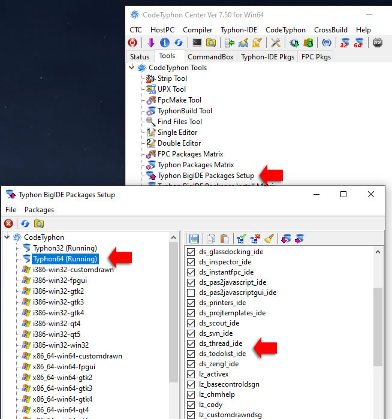Switch to the Typhon-IDE Pkgs tab
The height and width of the screenshot is (419, 392).
(x=267, y=57)
